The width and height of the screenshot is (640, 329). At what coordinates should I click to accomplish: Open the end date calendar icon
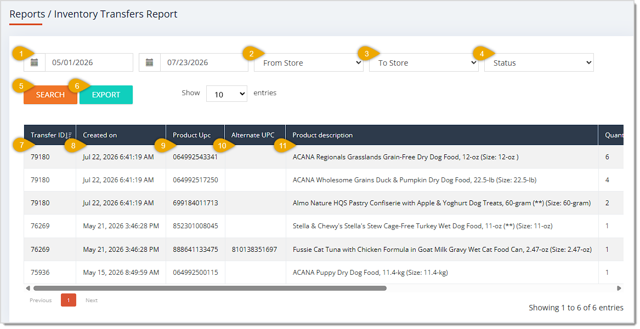pyautogui.click(x=150, y=63)
